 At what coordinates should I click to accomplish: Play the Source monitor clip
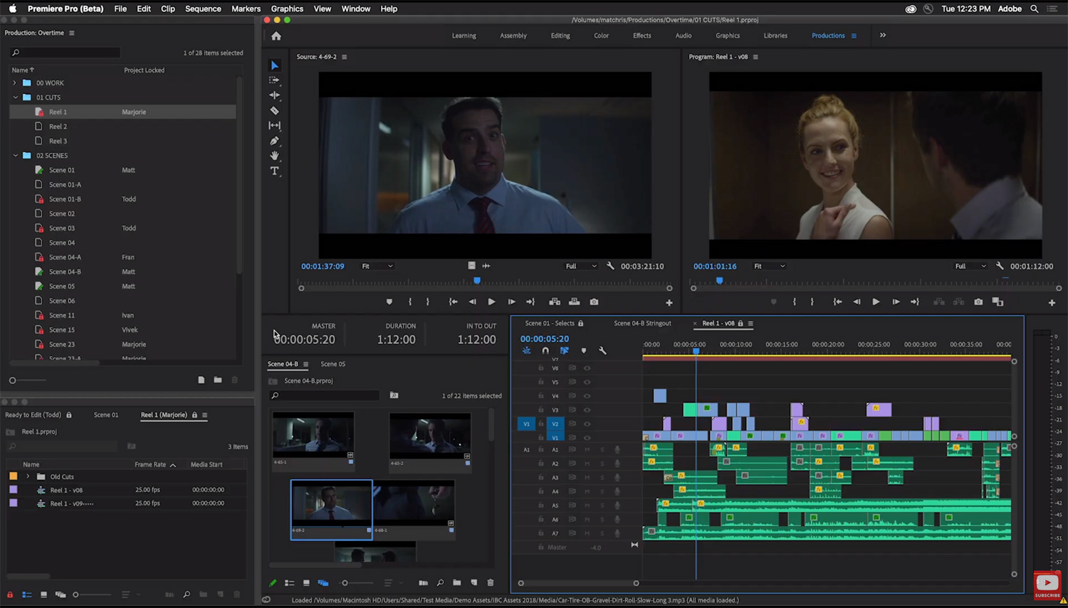491,302
